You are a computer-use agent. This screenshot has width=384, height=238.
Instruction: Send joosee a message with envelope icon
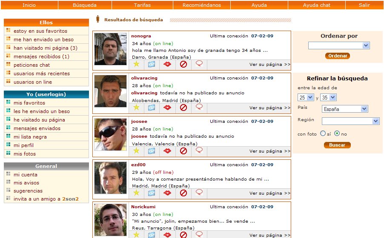(152, 151)
